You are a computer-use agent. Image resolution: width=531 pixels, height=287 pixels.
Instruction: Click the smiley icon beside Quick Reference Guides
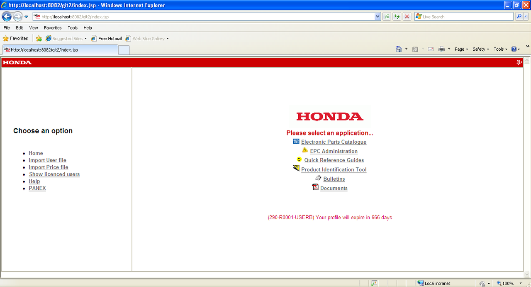tap(299, 159)
